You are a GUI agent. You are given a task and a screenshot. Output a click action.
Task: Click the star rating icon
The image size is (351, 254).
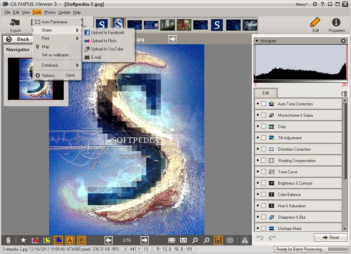[23, 240]
